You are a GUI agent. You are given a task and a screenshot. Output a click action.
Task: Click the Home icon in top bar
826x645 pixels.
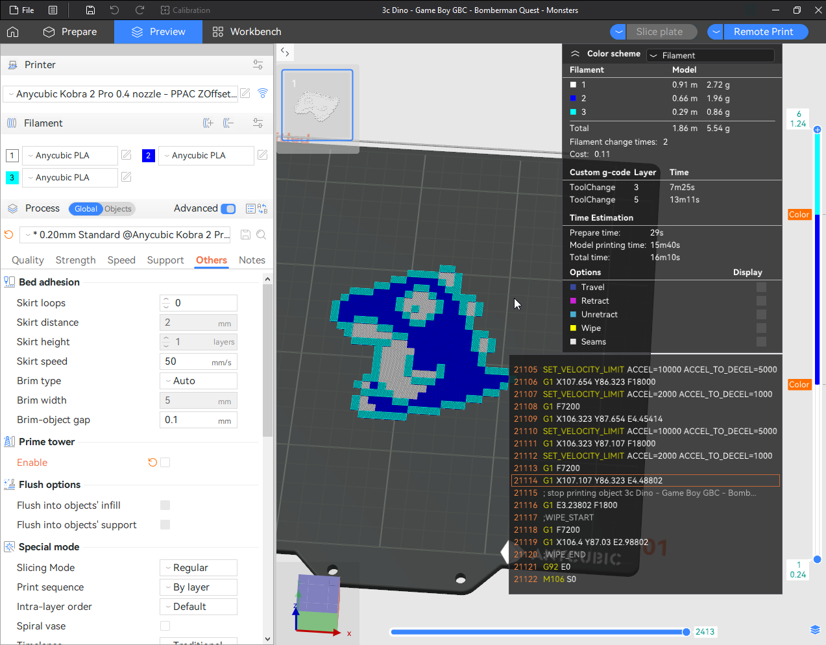(x=12, y=32)
